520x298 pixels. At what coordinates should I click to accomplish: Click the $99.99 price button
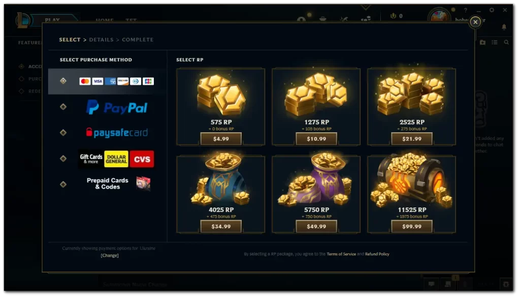(x=412, y=227)
